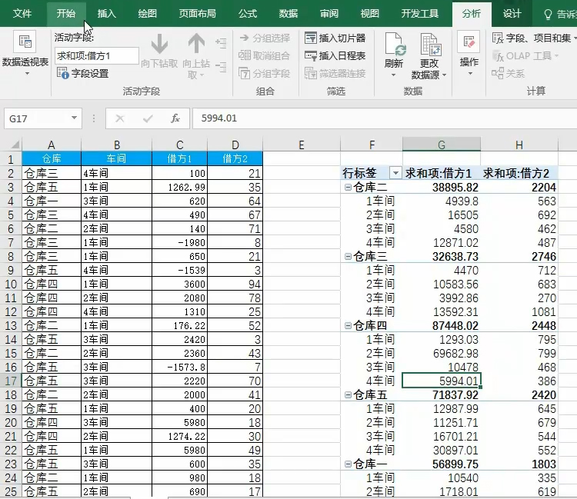Click the pivot value 38895.82
Screen dimensions: 577x499
coord(442,187)
